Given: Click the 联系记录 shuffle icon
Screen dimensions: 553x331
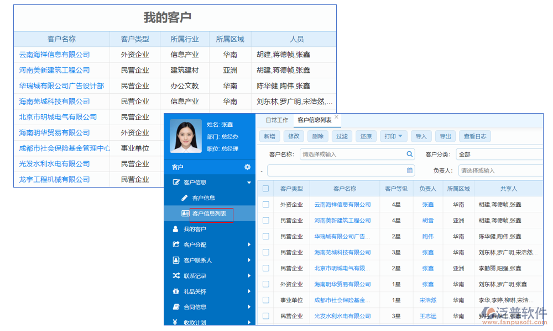Looking at the screenshot, I should 175,275.
